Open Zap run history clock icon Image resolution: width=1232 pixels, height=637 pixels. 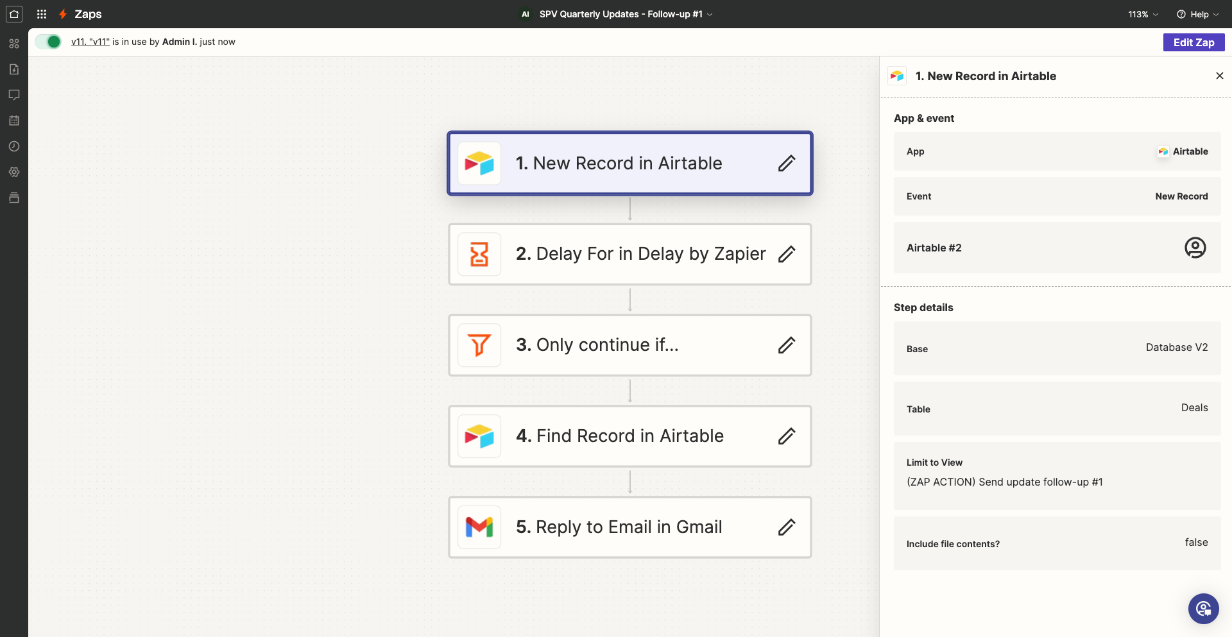pos(14,146)
